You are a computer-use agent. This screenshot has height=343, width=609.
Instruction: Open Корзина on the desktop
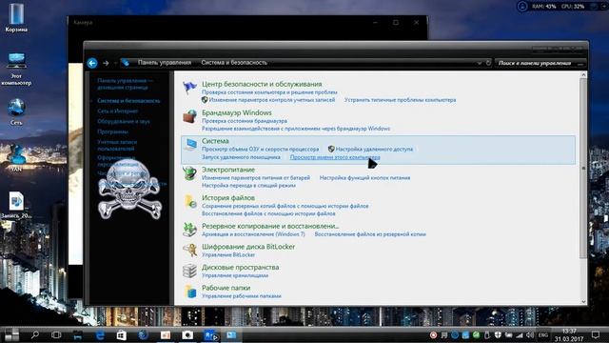pyautogui.click(x=16, y=17)
